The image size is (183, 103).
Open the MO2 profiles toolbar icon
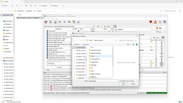pos(60,22)
